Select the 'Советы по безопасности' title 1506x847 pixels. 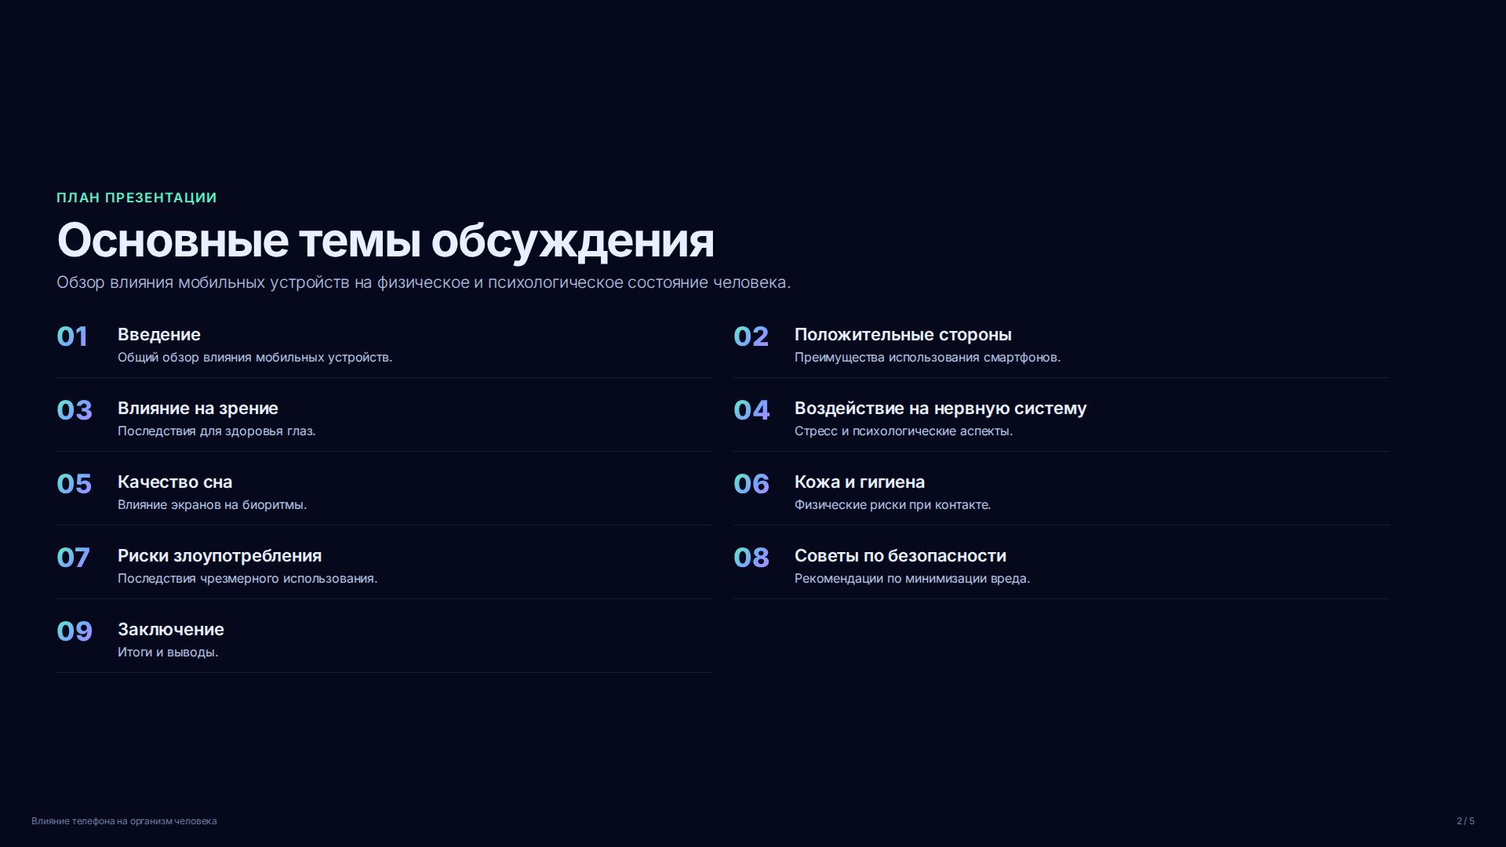(900, 556)
